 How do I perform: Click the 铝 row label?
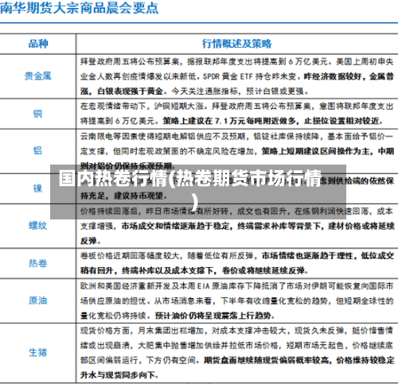tap(37, 150)
